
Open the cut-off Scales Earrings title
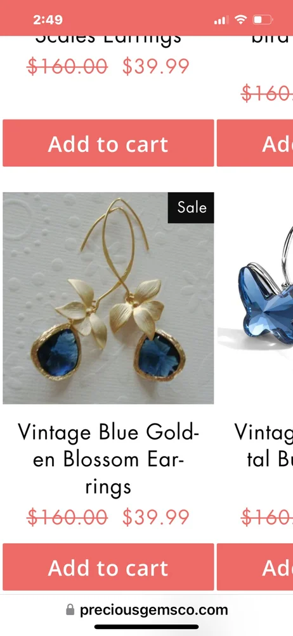coord(108,39)
